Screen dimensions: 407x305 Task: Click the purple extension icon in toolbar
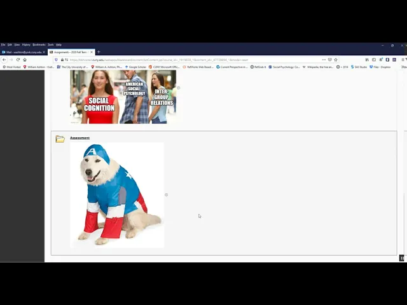pos(394,60)
